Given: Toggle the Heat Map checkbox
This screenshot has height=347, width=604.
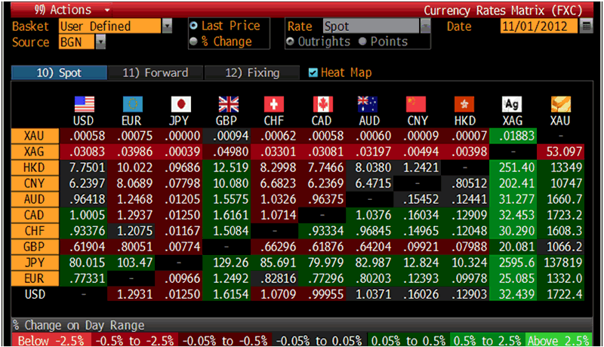Looking at the screenshot, I should (313, 73).
